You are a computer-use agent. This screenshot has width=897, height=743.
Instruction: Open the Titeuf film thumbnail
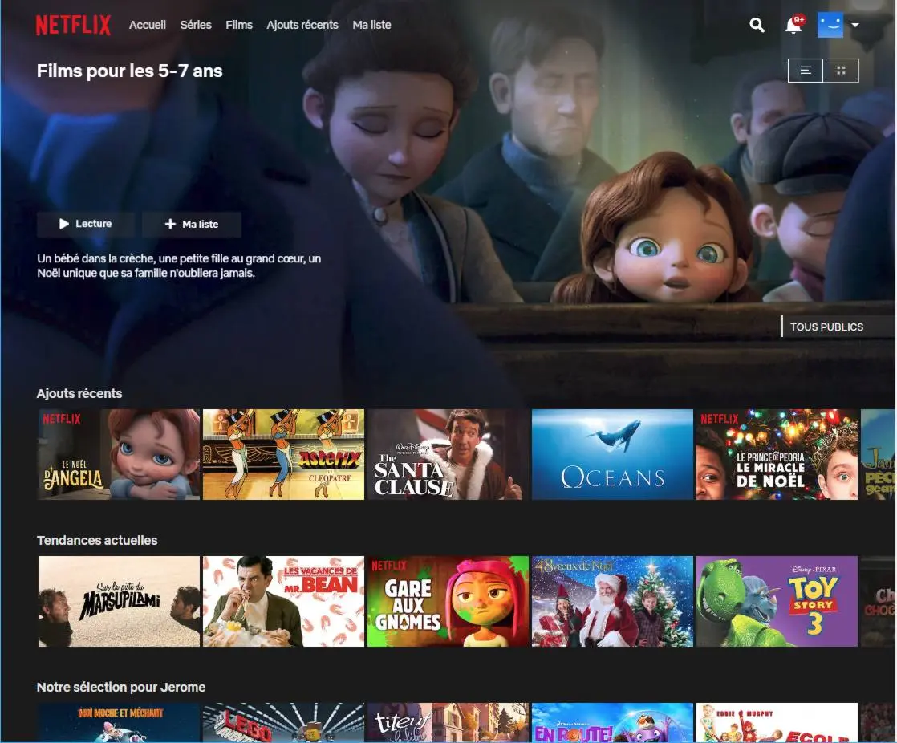[x=448, y=722]
